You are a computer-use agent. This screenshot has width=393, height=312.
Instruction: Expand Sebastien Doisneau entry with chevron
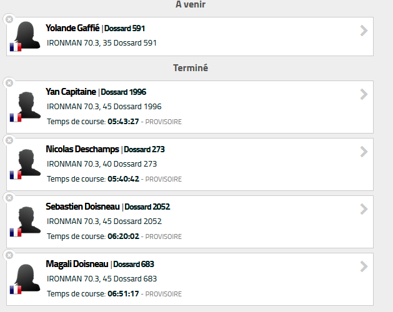click(x=364, y=209)
